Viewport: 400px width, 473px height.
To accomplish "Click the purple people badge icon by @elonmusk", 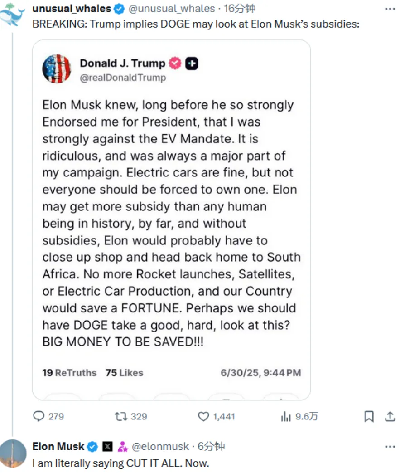I will 122,447.
